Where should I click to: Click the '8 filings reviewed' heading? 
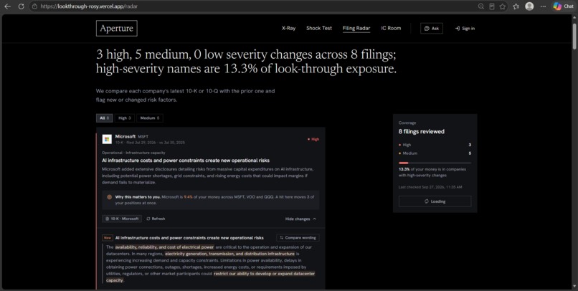click(422, 131)
